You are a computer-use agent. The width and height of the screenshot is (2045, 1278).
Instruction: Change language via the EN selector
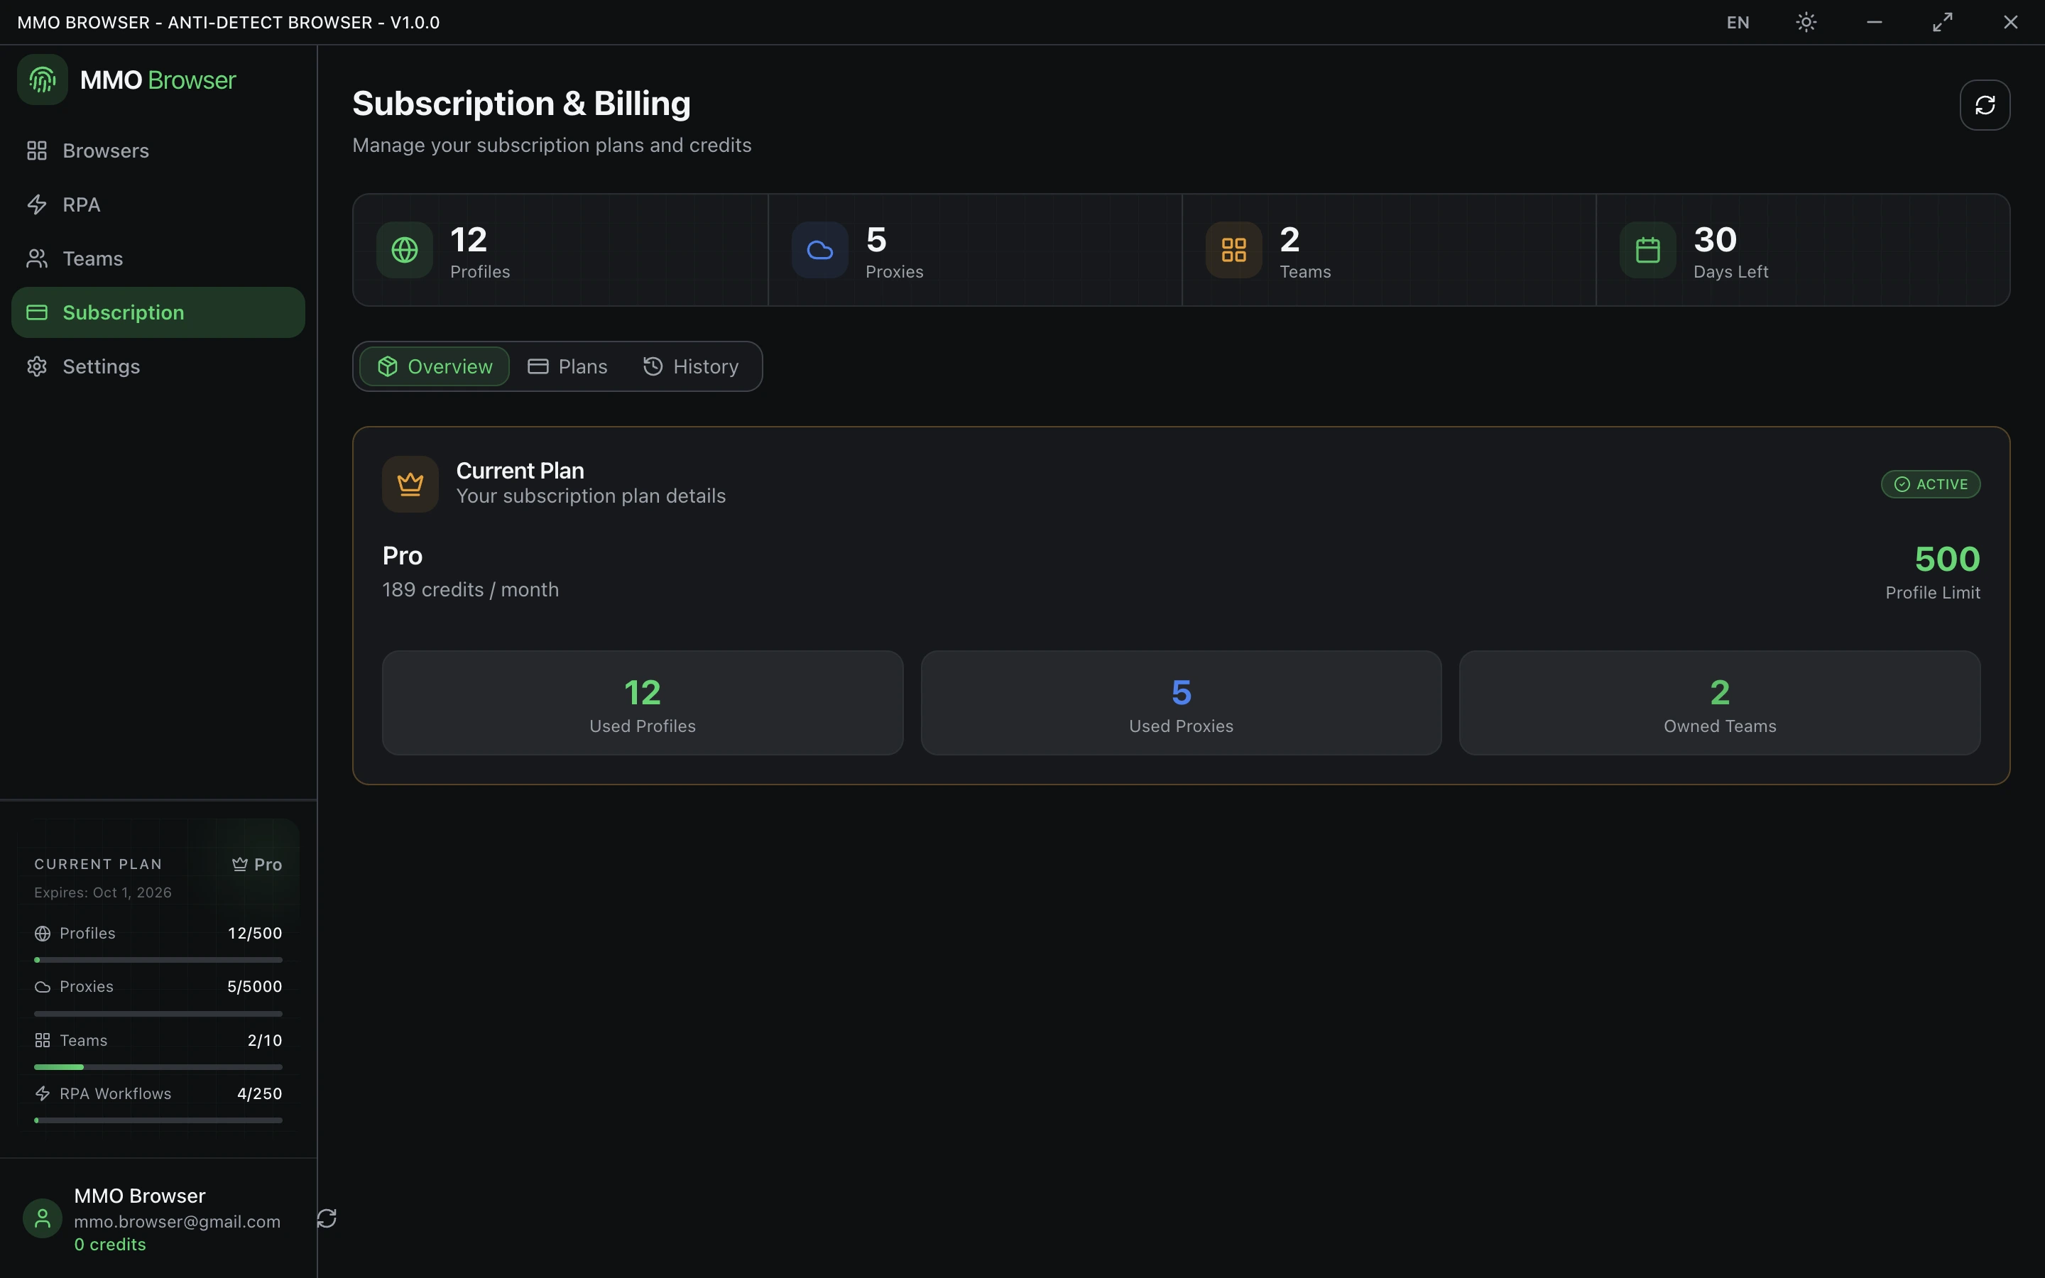pos(1738,22)
